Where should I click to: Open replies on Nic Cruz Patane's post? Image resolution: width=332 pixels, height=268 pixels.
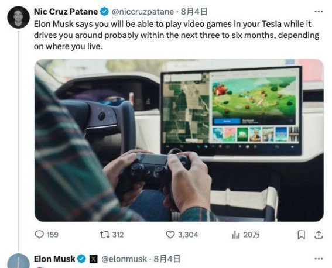click(46, 235)
